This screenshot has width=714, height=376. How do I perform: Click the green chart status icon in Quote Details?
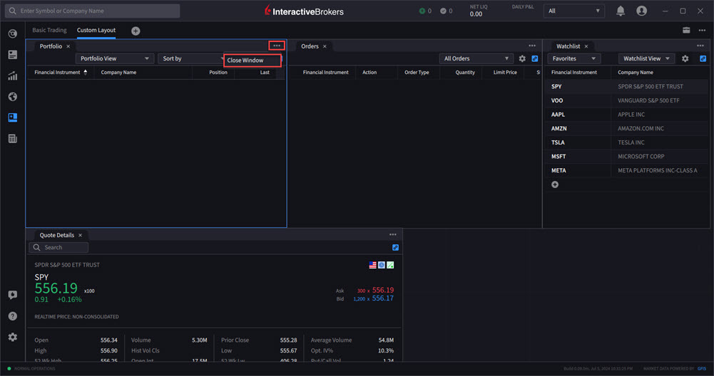pyautogui.click(x=390, y=265)
